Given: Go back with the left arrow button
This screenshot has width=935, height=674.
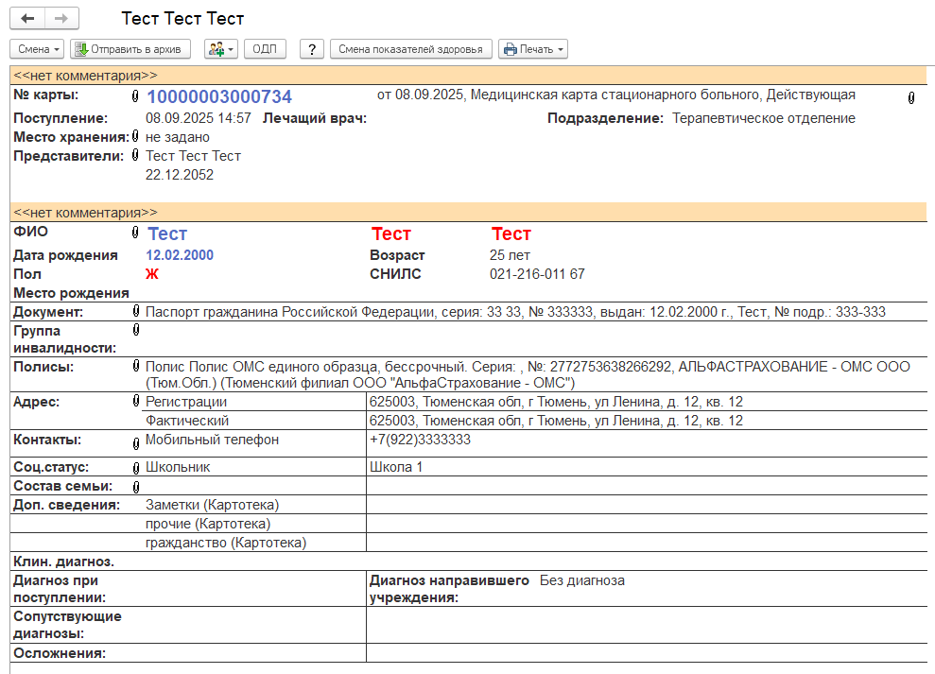Looking at the screenshot, I should pos(27,19).
